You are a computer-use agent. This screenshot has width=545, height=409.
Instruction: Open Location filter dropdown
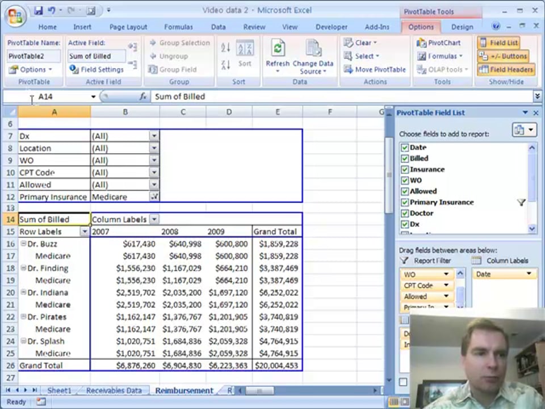pyautogui.click(x=154, y=148)
